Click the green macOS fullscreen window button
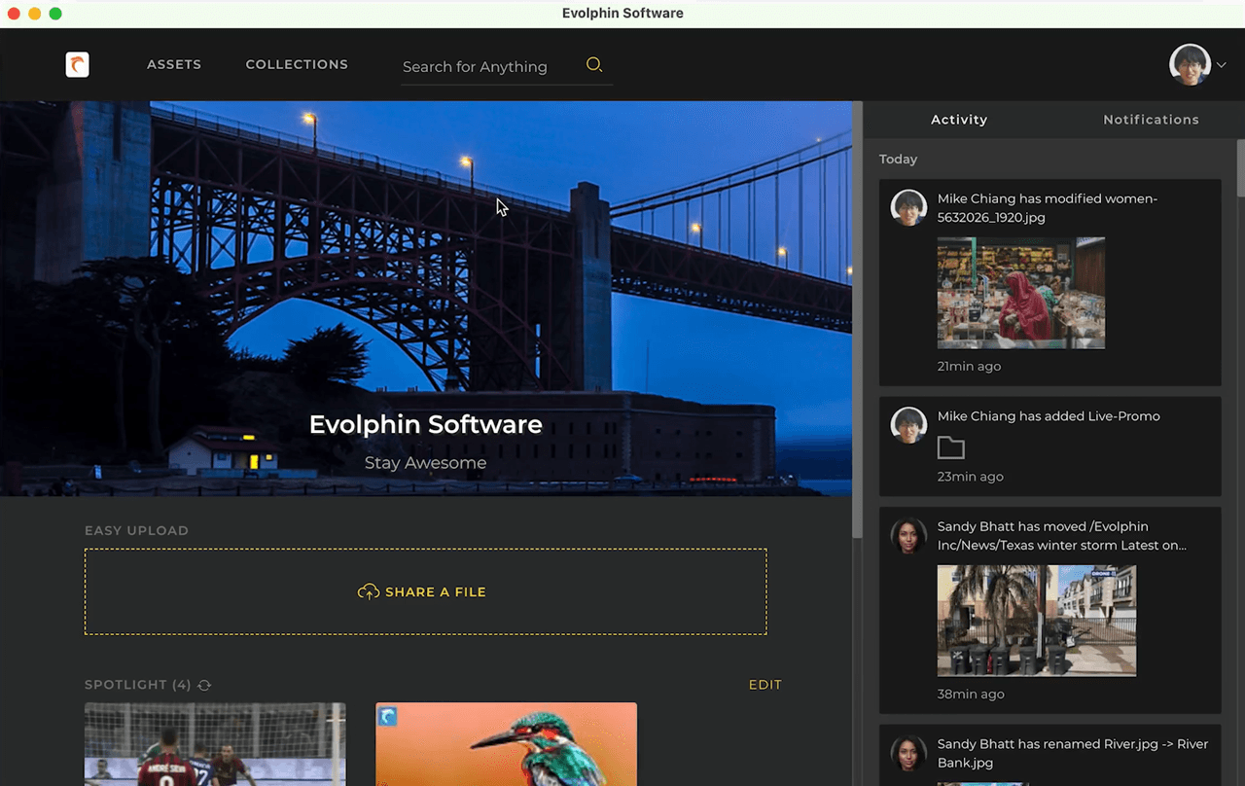 55,14
